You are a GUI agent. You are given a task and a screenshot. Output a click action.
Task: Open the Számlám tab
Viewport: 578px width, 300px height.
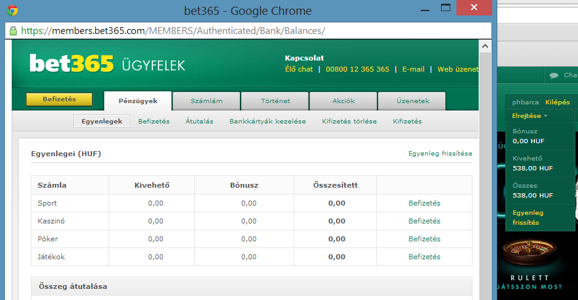(207, 101)
